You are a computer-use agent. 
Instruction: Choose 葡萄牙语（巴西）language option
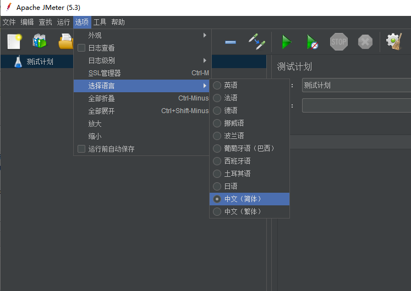[x=250, y=148]
